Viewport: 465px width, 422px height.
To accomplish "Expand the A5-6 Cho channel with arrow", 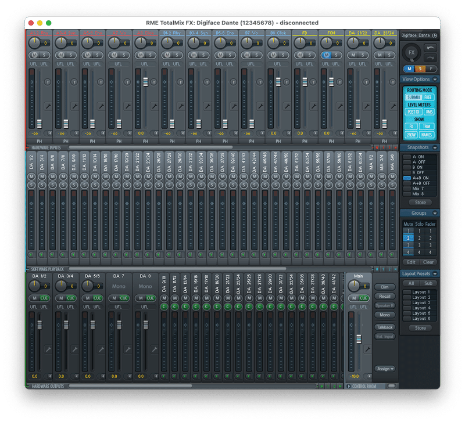I will click(103, 134).
